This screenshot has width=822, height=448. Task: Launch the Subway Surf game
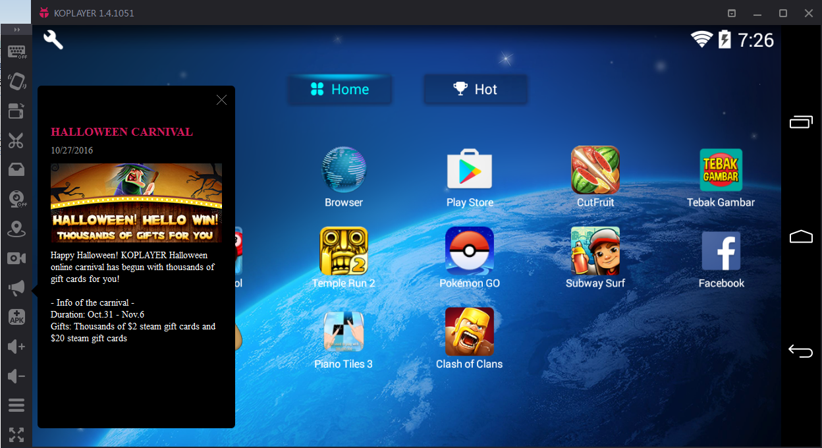click(x=595, y=258)
